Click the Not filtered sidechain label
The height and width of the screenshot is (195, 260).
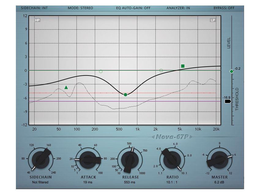(x=40, y=182)
